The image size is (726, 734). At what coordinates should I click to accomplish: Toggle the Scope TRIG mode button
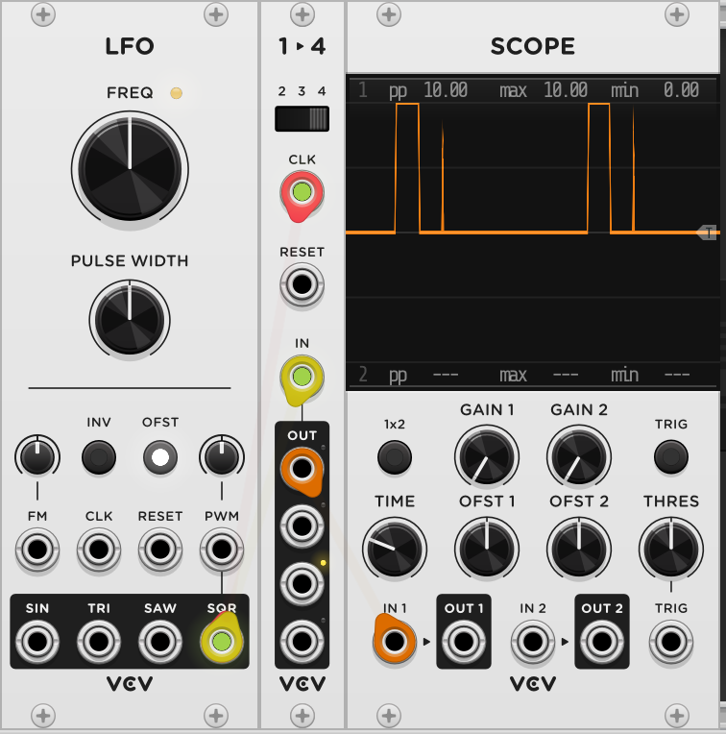pyautogui.click(x=671, y=457)
